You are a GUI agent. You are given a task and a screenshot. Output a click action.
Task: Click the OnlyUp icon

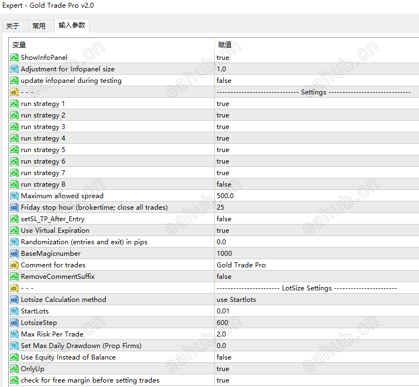[14, 368]
